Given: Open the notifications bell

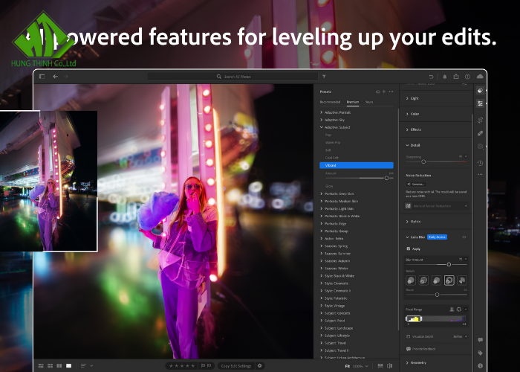Looking at the screenshot, I should 445,77.
